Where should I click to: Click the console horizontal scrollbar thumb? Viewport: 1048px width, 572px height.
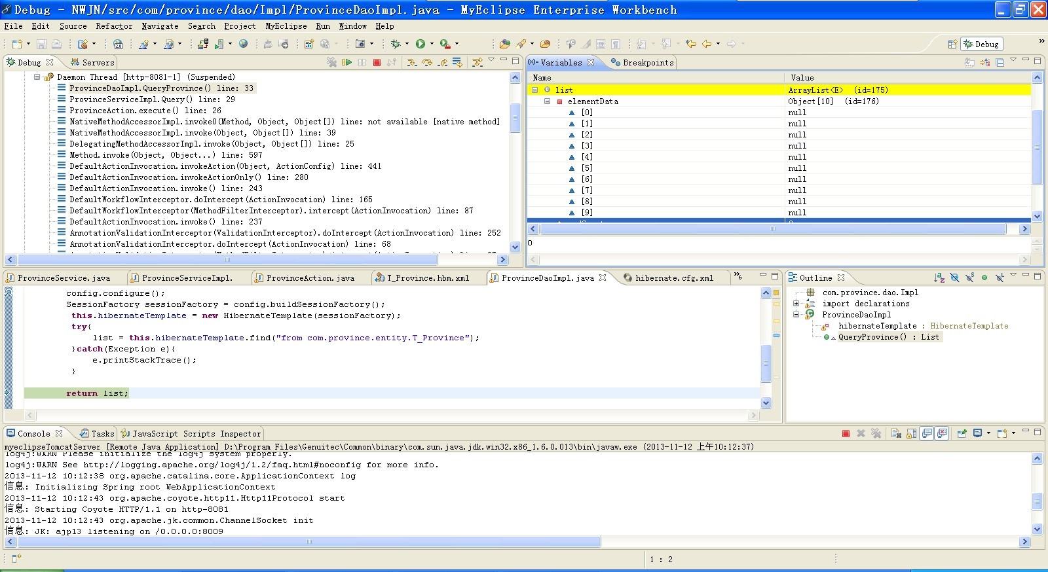309,542
